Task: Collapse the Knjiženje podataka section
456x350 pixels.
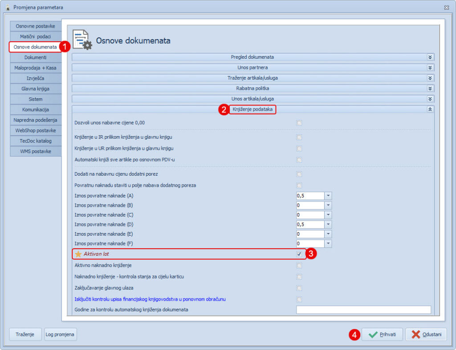Action: (430, 109)
